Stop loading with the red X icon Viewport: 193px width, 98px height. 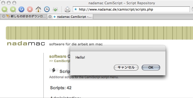click(30, 9)
